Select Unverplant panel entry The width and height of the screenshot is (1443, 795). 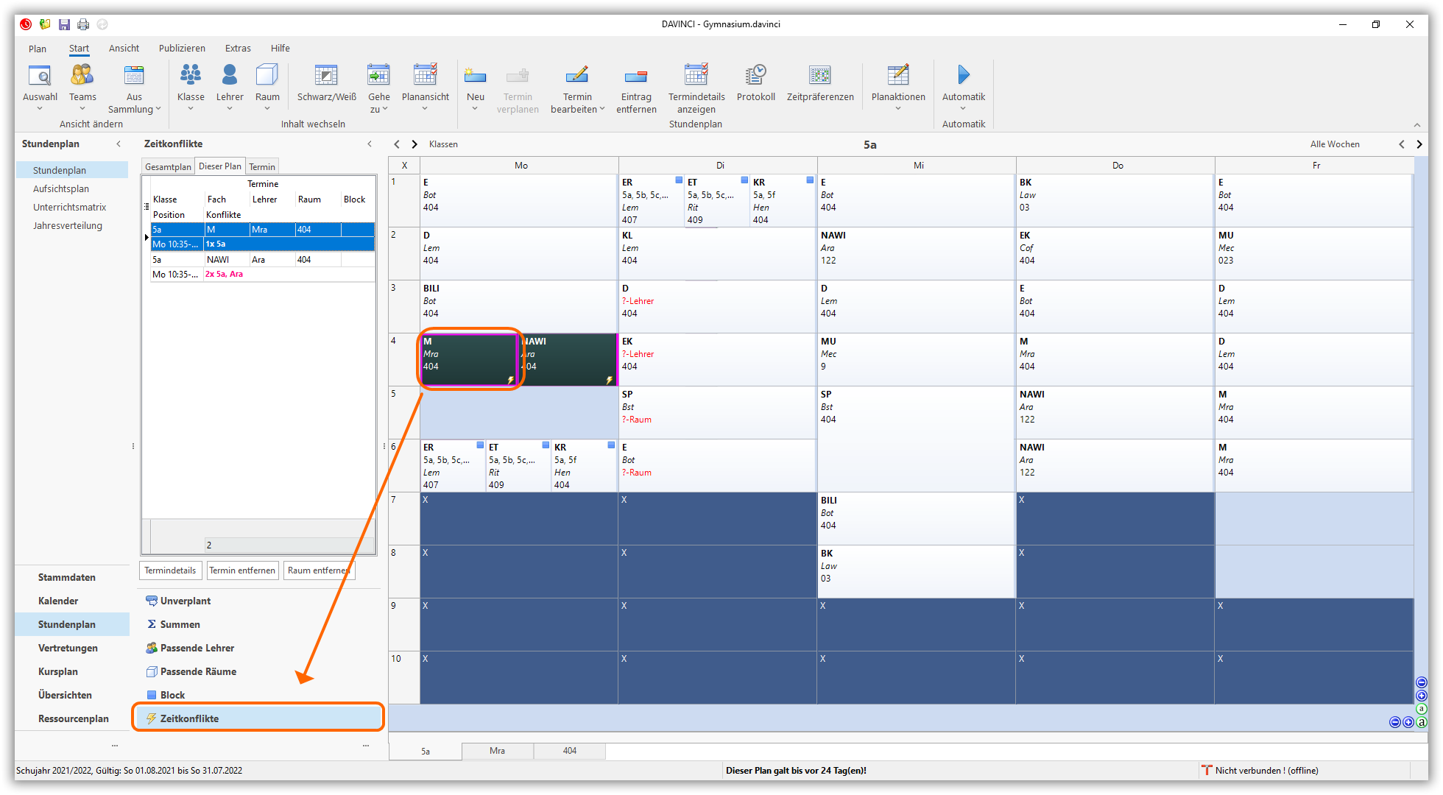(x=185, y=601)
